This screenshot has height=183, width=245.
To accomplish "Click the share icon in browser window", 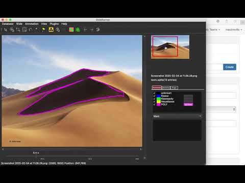I will point(227,21).
